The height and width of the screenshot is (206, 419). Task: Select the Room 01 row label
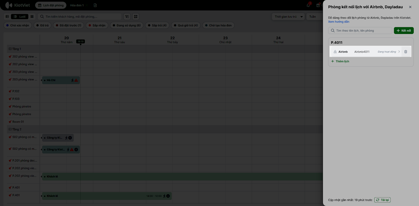click(x=18, y=122)
